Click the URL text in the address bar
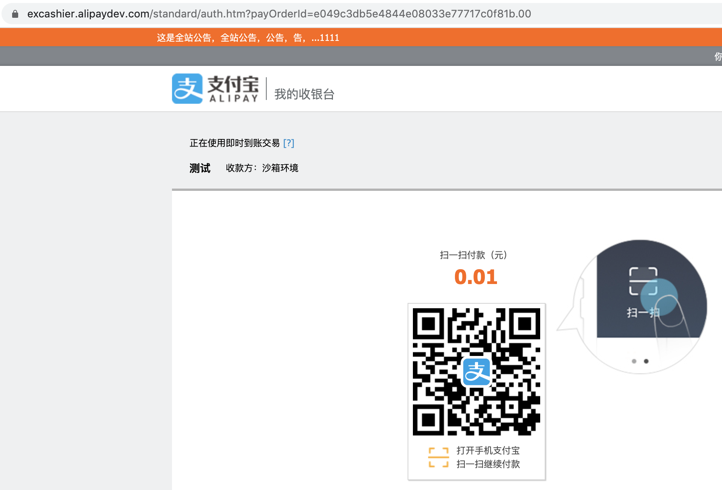The image size is (722, 490). coord(279,14)
